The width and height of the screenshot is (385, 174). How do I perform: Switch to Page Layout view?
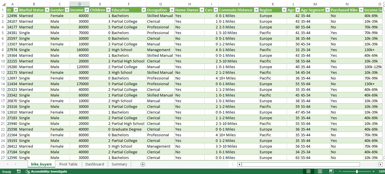click(320, 171)
